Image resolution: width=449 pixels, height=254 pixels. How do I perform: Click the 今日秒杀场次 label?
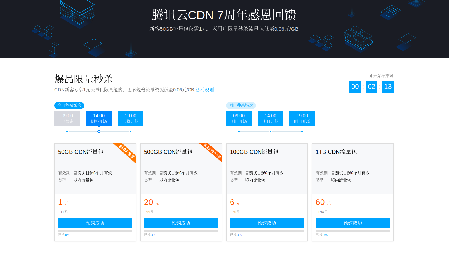point(69,106)
